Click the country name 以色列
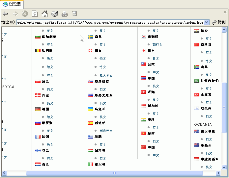The width and height of the screenshot is (229, 178). [x=206, y=109]
